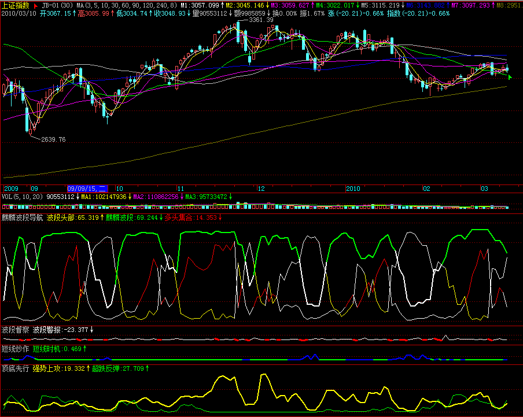Jump to month 12 on the time axis

(261, 189)
